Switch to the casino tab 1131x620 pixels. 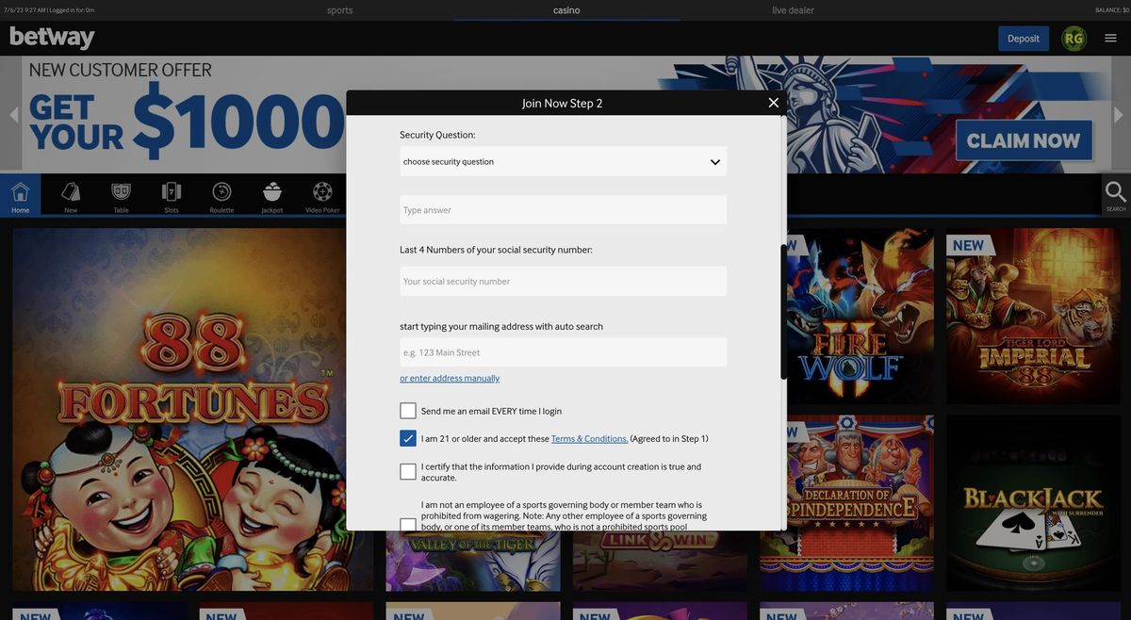[566, 10]
